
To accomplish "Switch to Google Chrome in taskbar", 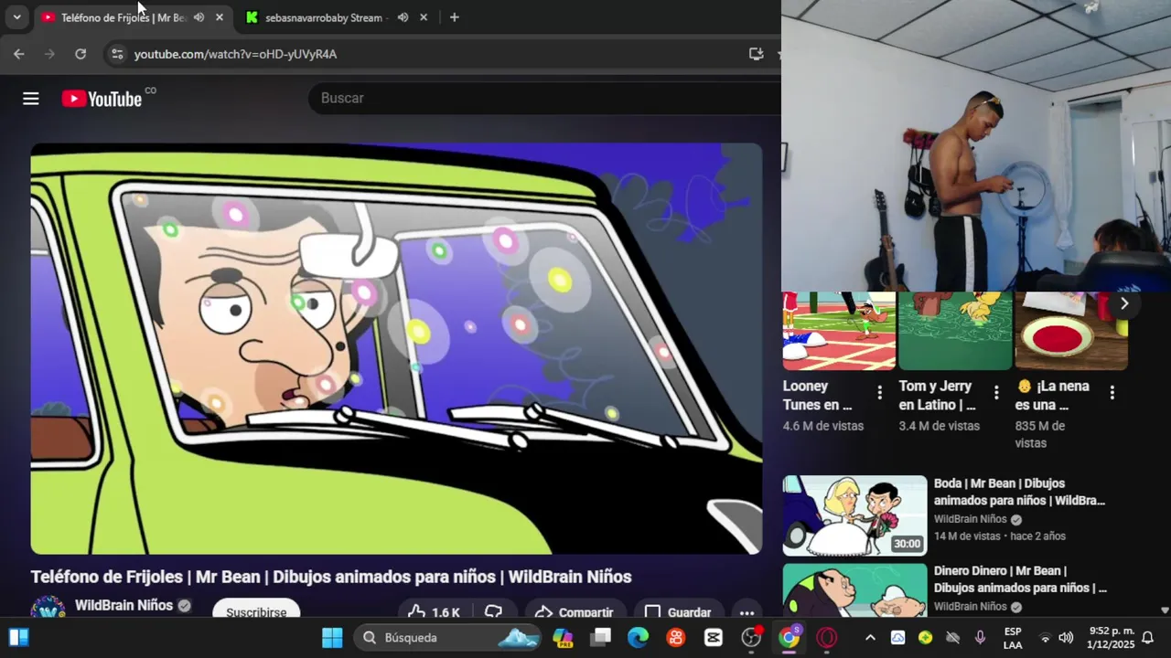I will 789,638.
